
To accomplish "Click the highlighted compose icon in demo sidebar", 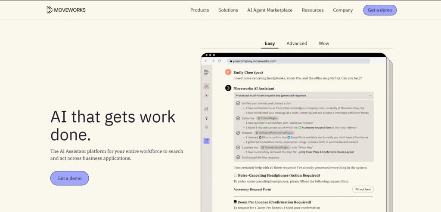I will (x=206, y=141).
